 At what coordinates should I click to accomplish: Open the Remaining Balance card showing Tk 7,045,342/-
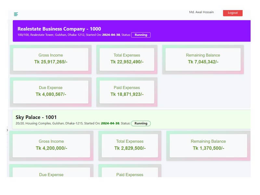(x=203, y=59)
